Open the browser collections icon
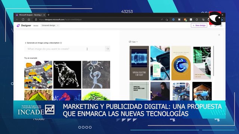The image size is (239, 134). pyautogui.click(x=203, y=20)
